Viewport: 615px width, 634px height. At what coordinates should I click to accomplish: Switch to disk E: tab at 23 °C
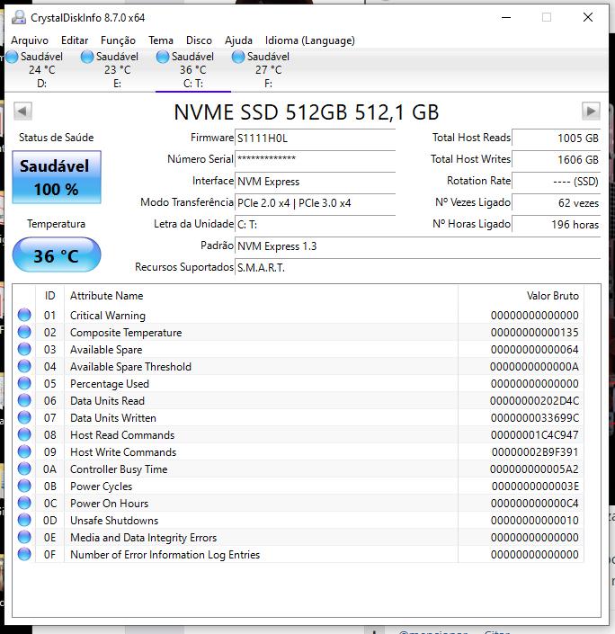tap(117, 70)
